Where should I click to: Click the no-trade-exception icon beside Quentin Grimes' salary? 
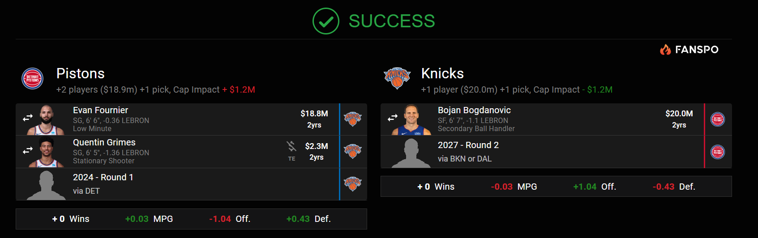291,146
